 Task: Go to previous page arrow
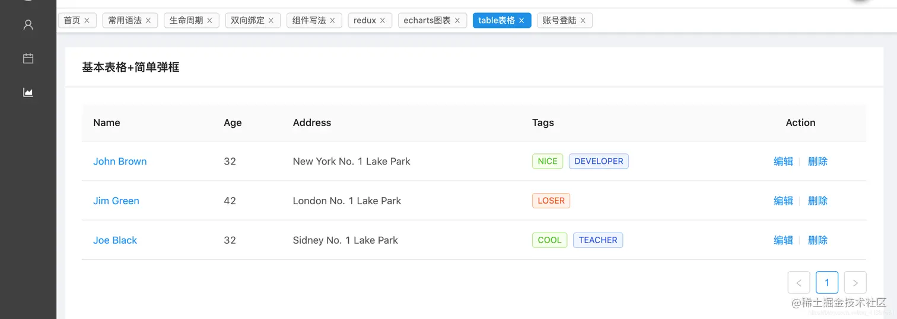click(x=799, y=282)
